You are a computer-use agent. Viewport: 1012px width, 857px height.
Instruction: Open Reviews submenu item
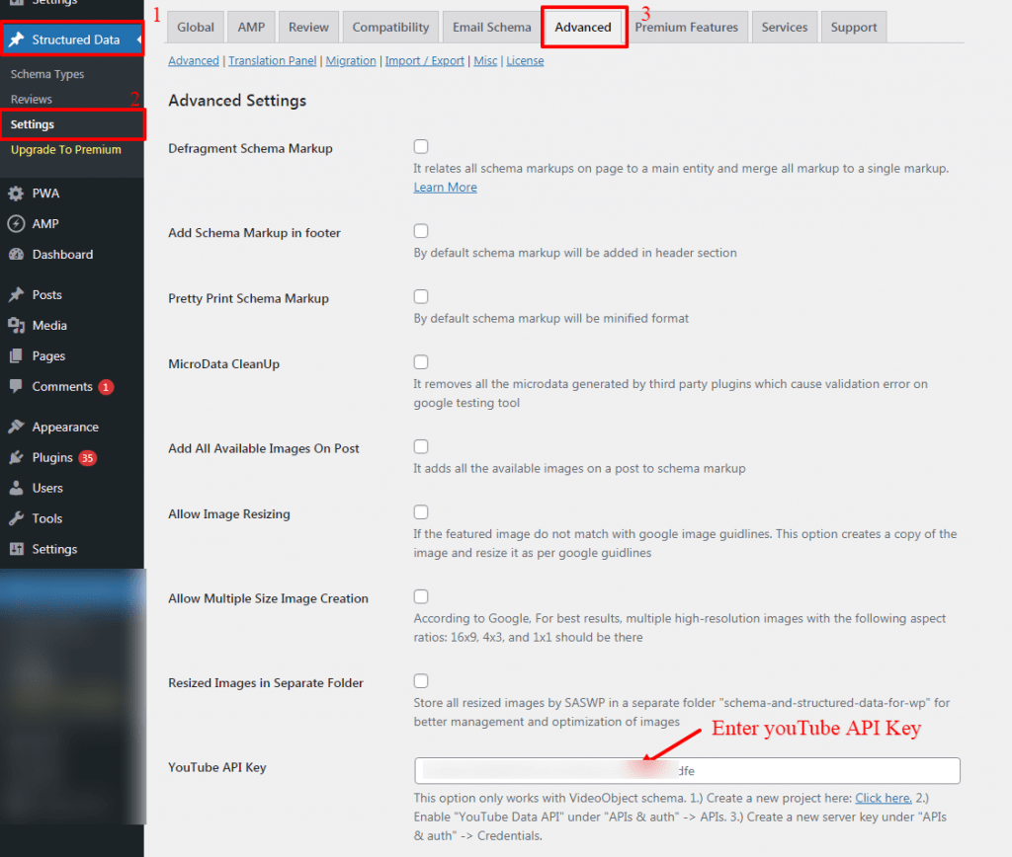31,100
